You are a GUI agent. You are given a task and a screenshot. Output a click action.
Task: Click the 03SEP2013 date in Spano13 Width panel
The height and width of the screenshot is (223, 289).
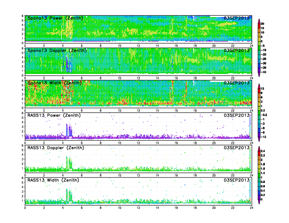pos(236,83)
